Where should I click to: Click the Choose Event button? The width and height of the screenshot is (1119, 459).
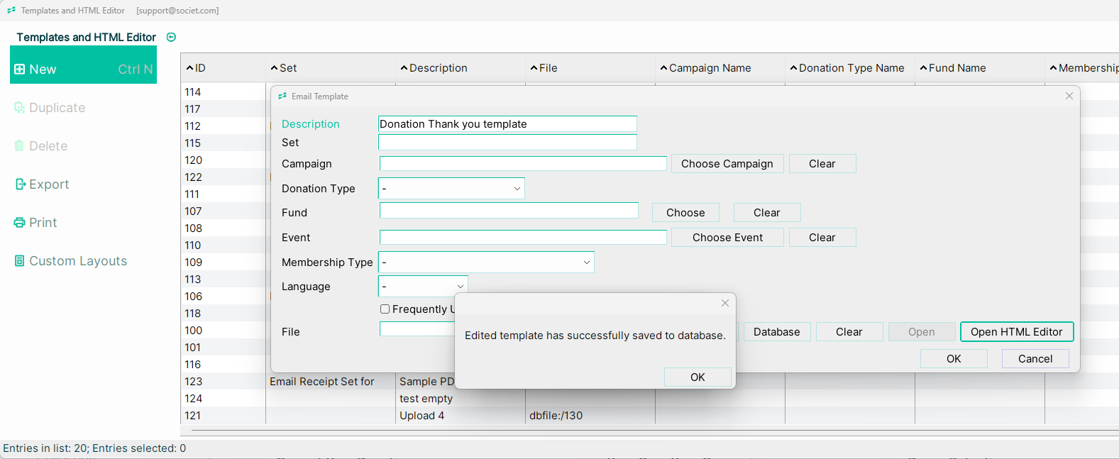[727, 238]
